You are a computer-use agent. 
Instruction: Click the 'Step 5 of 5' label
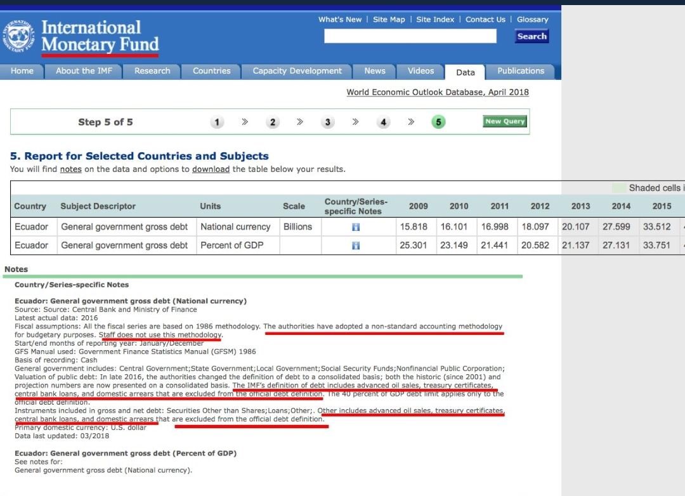[105, 122]
